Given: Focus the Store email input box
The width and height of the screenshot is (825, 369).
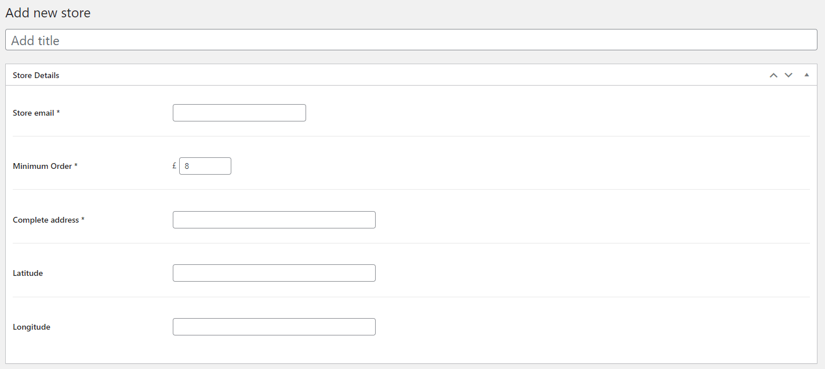Looking at the screenshot, I should (x=239, y=113).
